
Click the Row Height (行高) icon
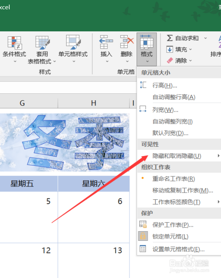click(x=143, y=85)
